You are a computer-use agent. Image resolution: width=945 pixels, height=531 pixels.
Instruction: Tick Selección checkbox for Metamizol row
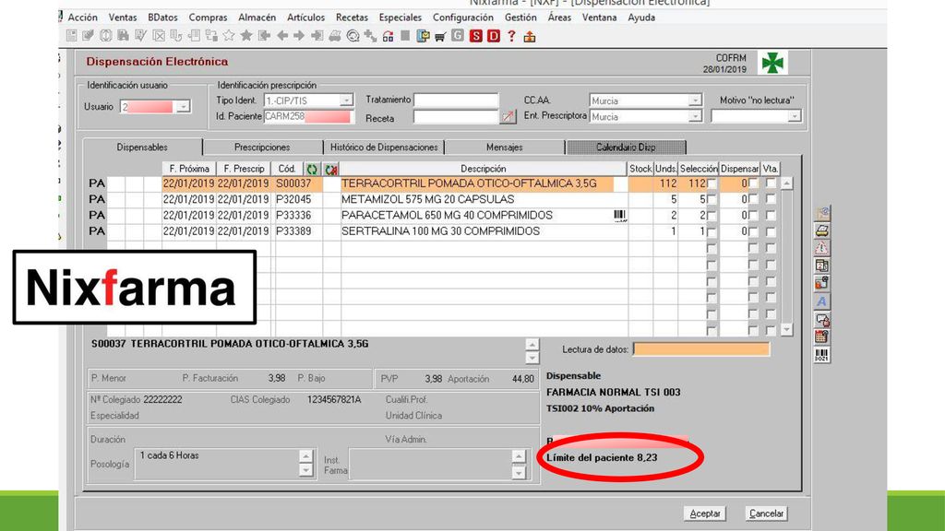(x=712, y=199)
